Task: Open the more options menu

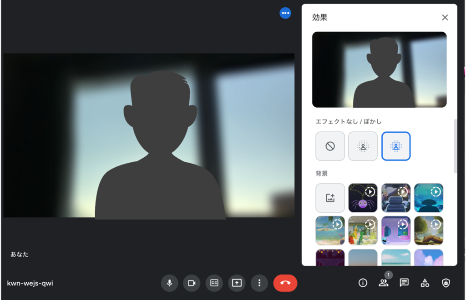Action: click(259, 283)
